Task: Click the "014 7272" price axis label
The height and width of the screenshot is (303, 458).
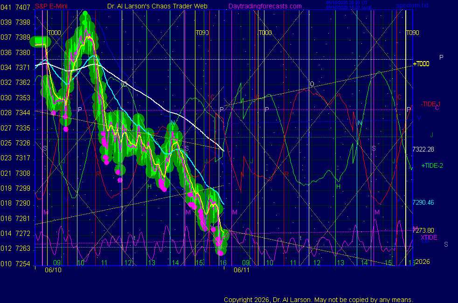Action: tap(15, 234)
